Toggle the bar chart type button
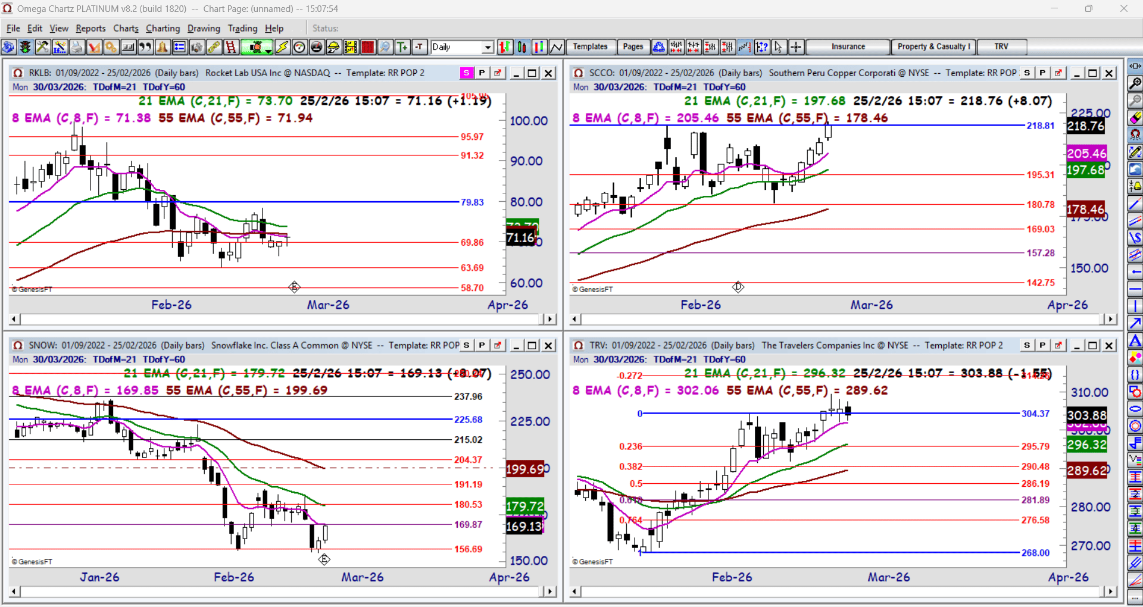Screen dimensions: 1143x607 (x=505, y=47)
